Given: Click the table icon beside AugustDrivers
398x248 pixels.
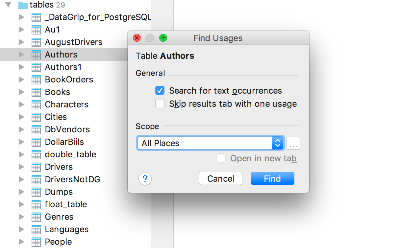Looking at the screenshot, I should click(x=36, y=42).
